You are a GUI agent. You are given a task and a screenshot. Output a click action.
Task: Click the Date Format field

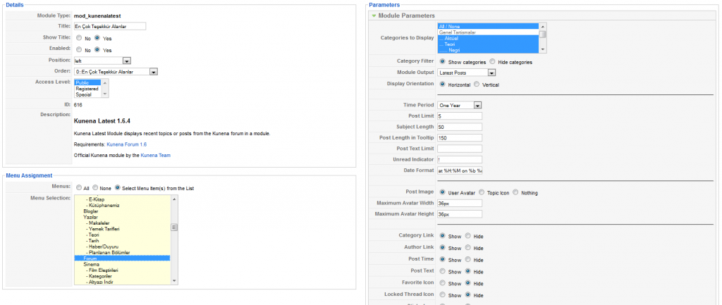[x=460, y=170]
